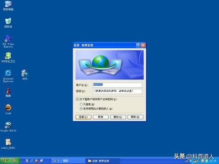Image resolution: width=219 pixels, height=164 pixels.
Task: Select the bottom-most desktop file icon
Action: click(x=8, y=144)
